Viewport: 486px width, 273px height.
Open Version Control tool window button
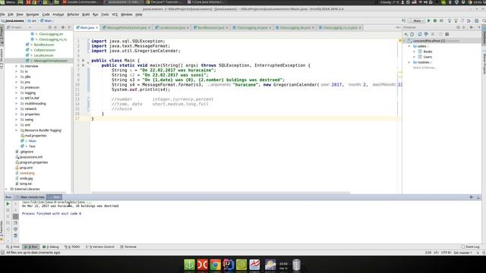(x=100, y=247)
